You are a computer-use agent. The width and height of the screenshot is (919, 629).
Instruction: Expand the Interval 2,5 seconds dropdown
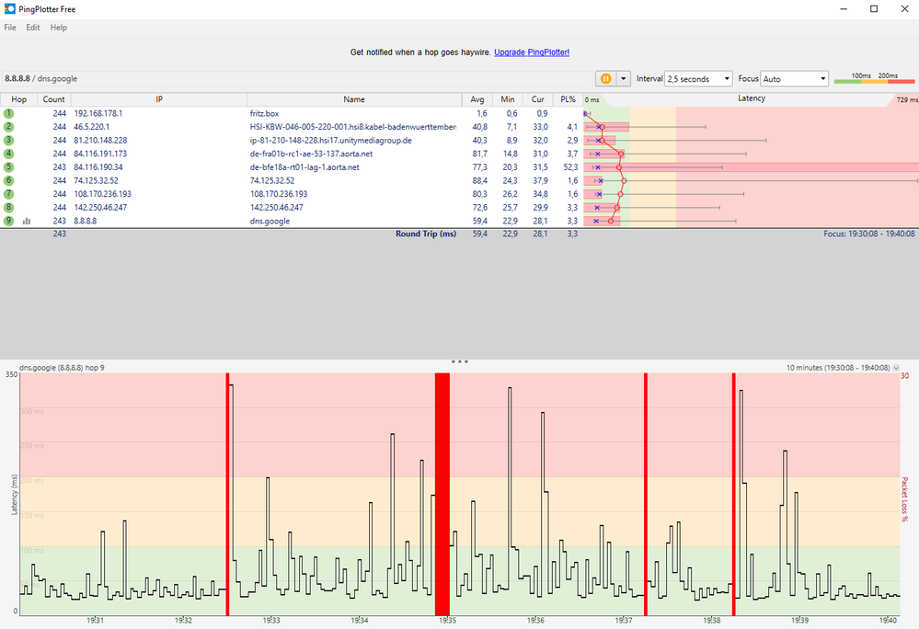click(x=698, y=78)
